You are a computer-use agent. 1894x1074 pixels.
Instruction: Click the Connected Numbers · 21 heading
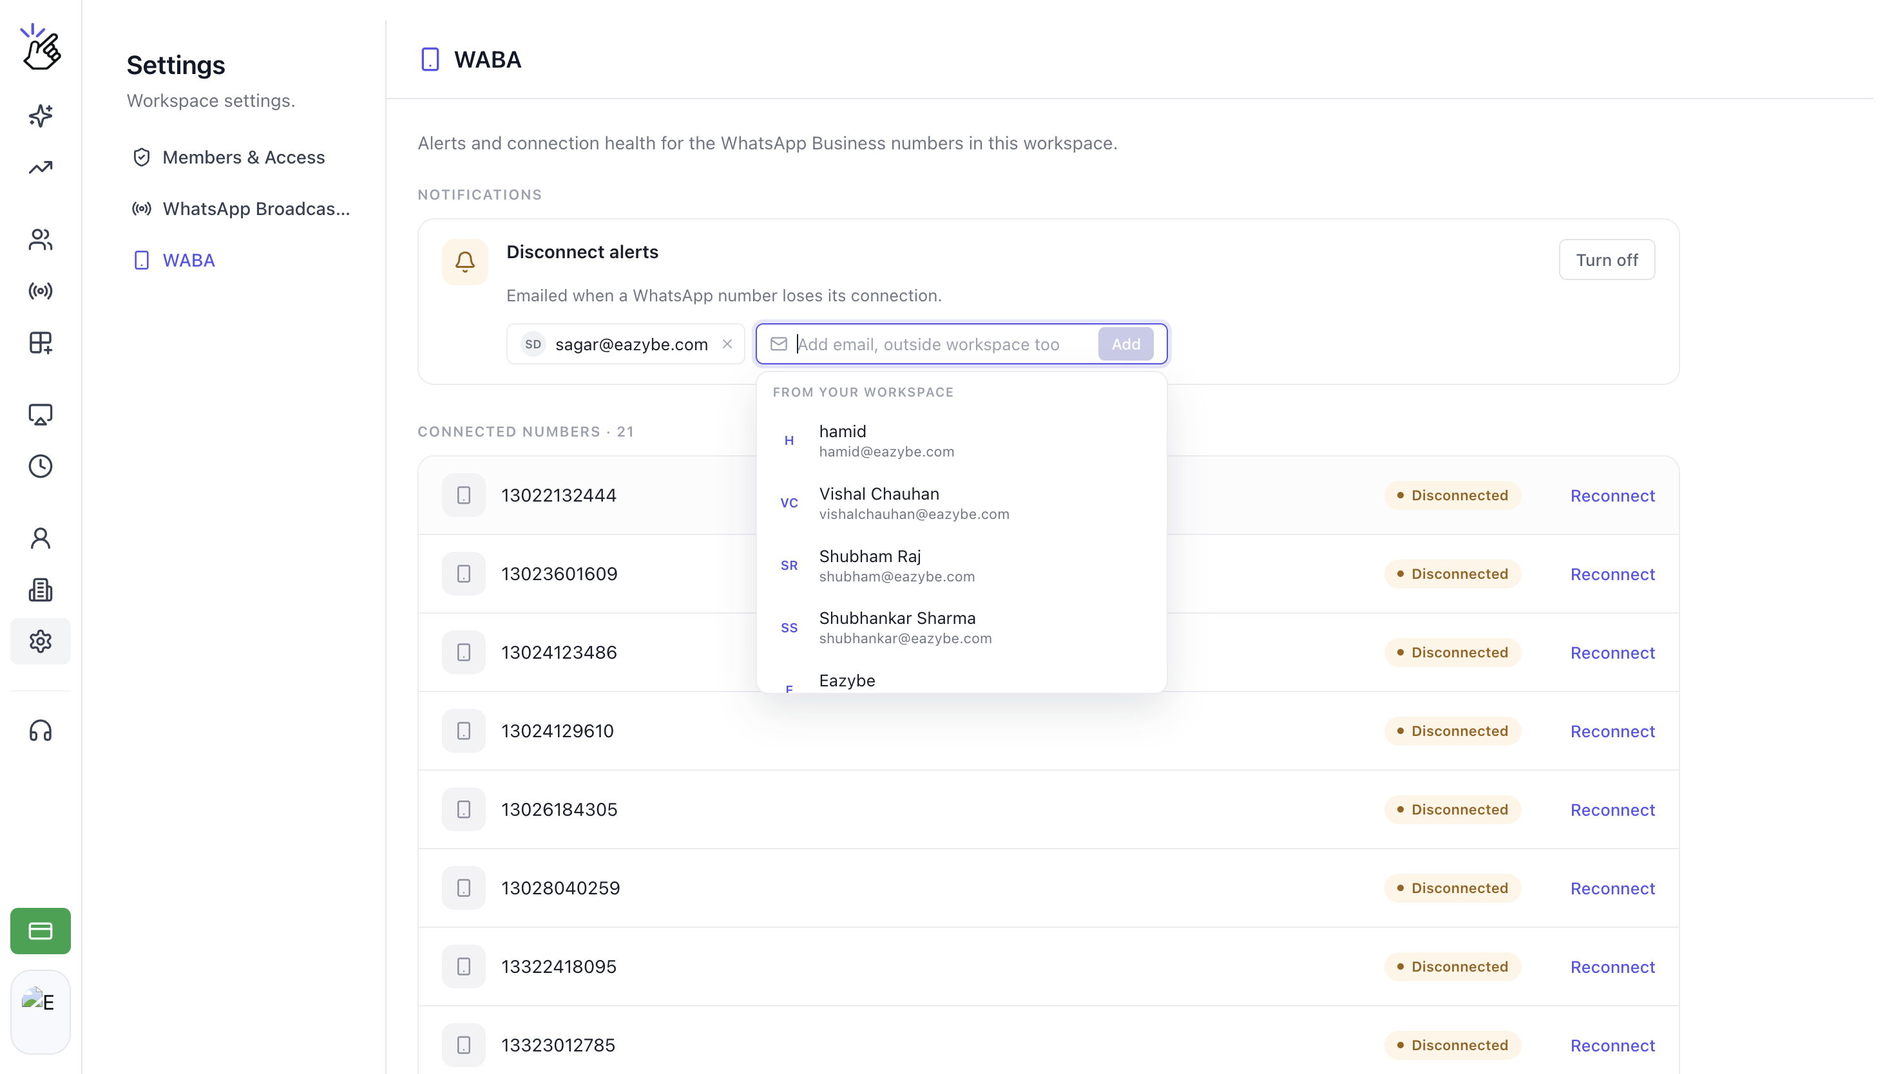[525, 431]
